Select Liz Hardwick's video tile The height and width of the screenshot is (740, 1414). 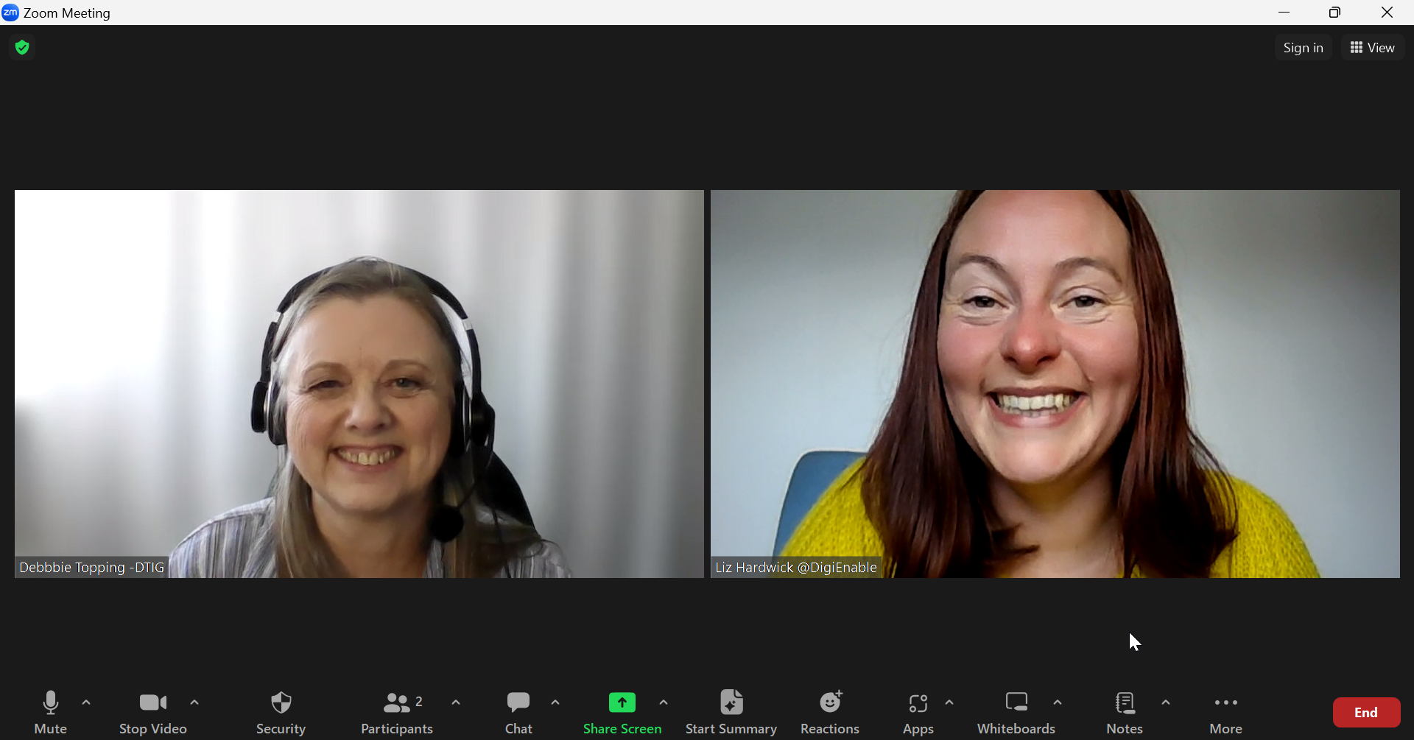point(1055,383)
